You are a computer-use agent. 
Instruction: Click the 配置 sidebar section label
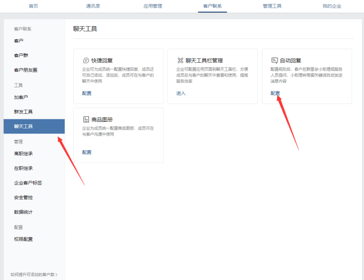tap(18, 227)
